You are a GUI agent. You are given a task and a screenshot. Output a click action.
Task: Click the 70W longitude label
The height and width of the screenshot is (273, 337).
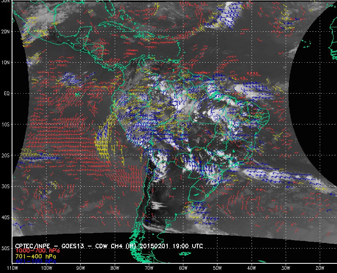pyautogui.click(x=149, y=268)
